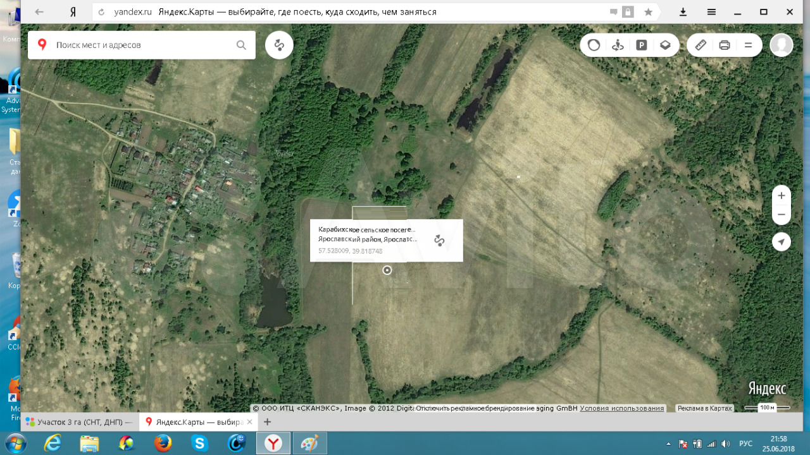The height and width of the screenshot is (455, 810).
Task: Zoom out the map with minus button
Action: coord(782,215)
